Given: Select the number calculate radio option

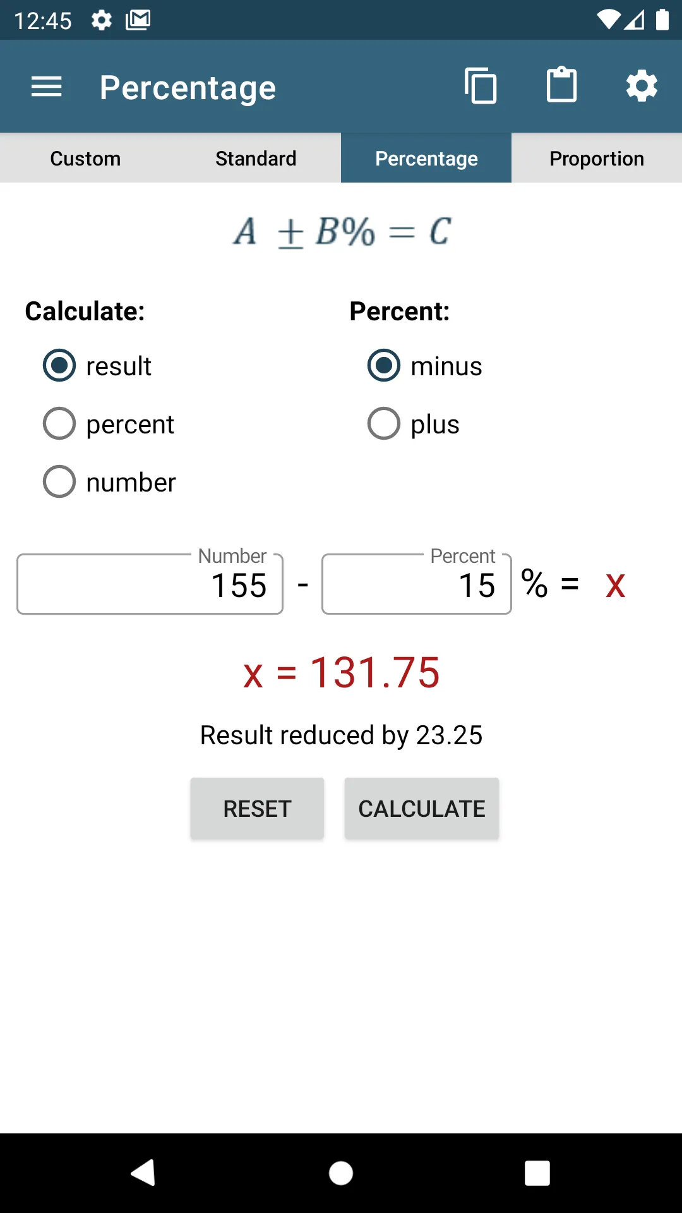Looking at the screenshot, I should [109, 482].
